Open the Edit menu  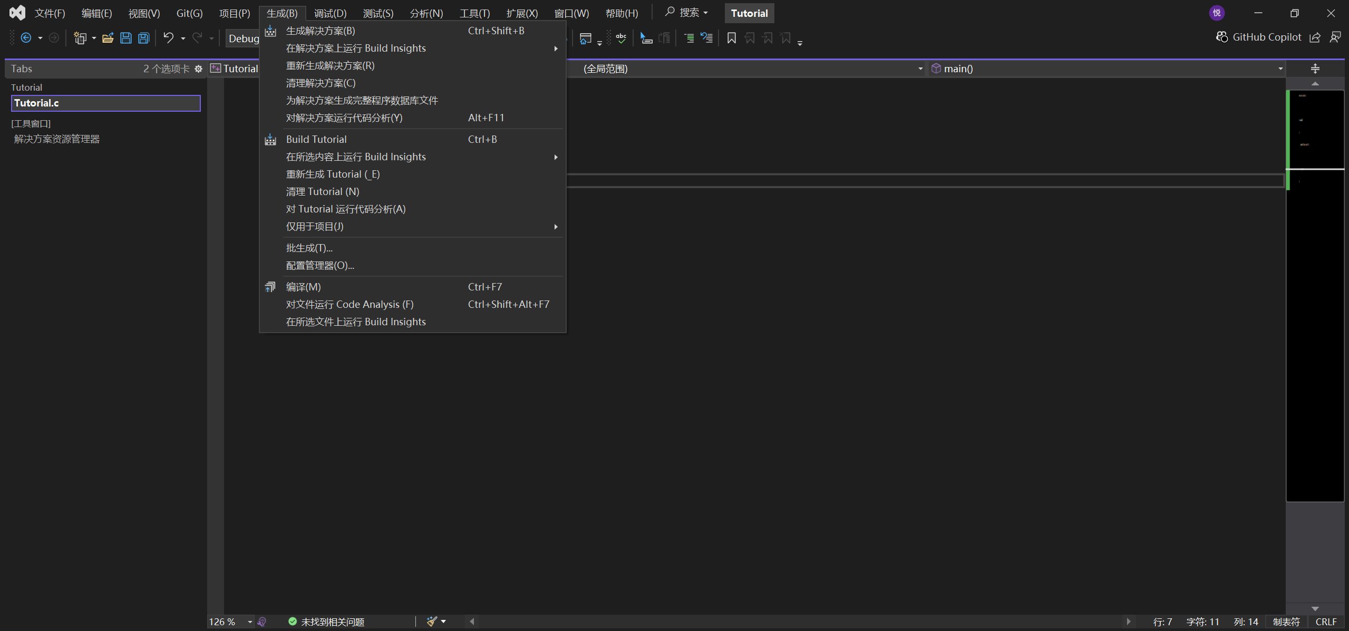(97, 13)
